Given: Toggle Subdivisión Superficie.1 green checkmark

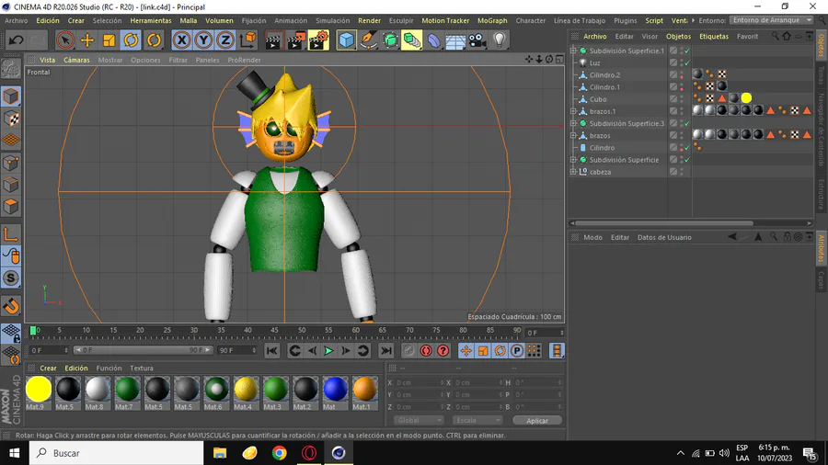Looking at the screenshot, I should [687, 51].
